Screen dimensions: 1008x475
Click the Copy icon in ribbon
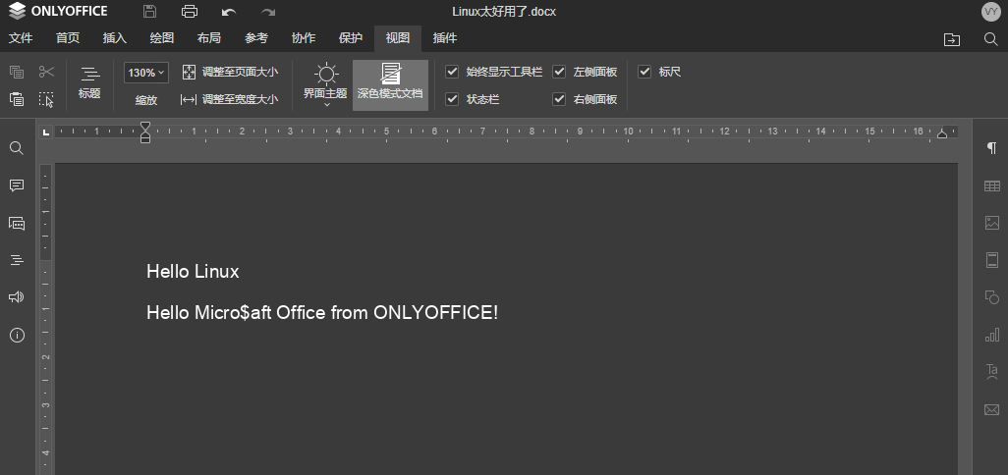[x=17, y=72]
